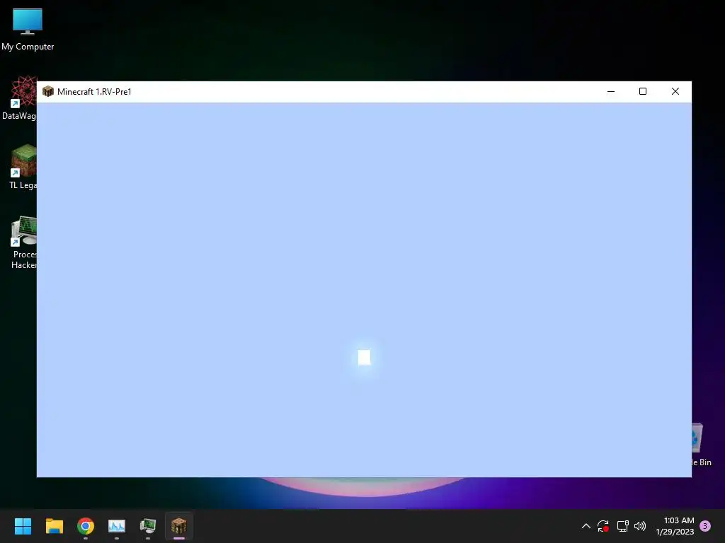Click the white sun in Minecraft view
Viewport: 725px width, 543px height.
(365, 357)
